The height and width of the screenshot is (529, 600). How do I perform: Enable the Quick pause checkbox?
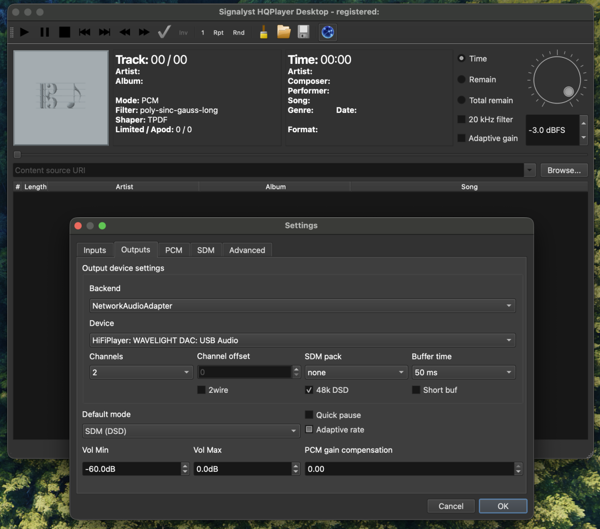point(309,415)
